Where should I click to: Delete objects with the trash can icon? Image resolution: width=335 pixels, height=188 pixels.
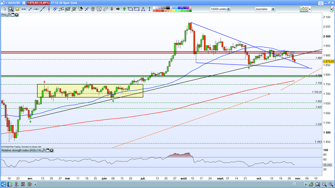tap(93, 9)
